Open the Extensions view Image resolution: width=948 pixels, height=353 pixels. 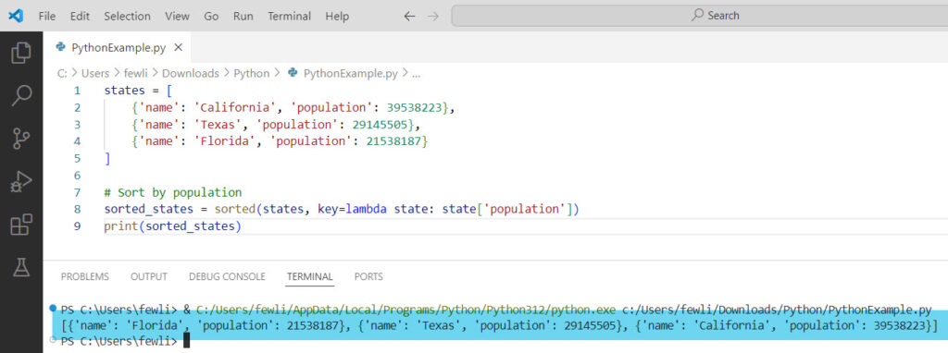(21, 225)
